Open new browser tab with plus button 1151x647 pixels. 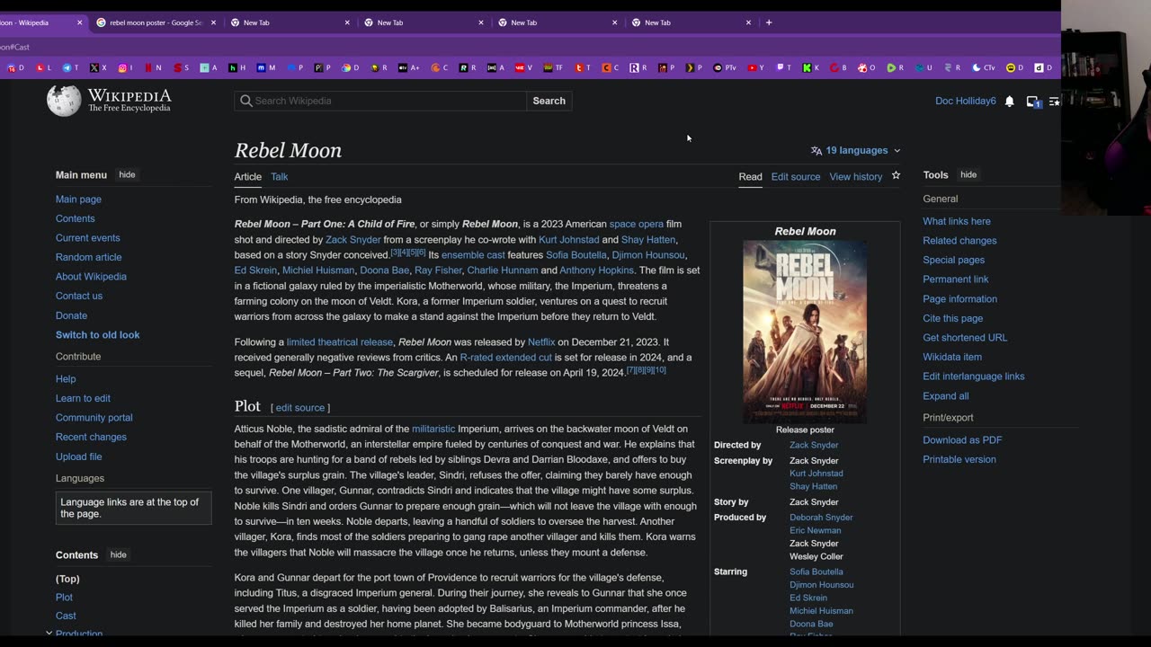[x=769, y=22]
